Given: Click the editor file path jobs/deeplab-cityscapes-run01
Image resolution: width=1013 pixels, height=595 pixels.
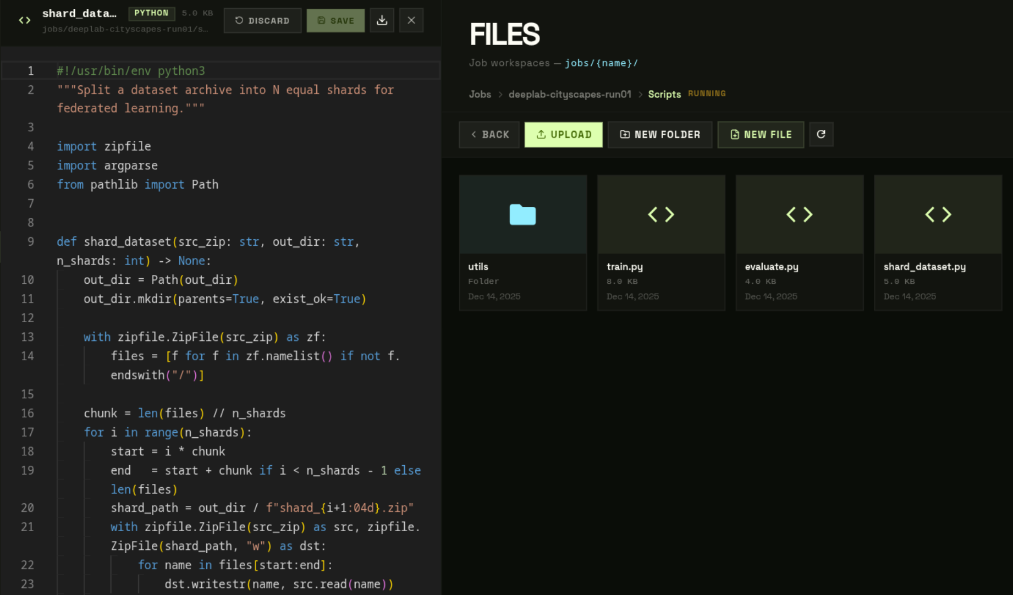Looking at the screenshot, I should [x=125, y=29].
